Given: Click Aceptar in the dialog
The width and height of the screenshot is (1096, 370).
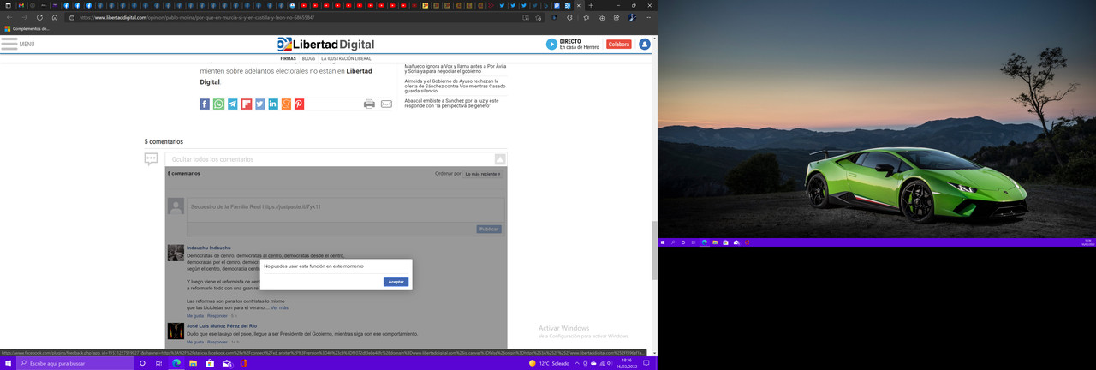Looking at the screenshot, I should [x=396, y=282].
